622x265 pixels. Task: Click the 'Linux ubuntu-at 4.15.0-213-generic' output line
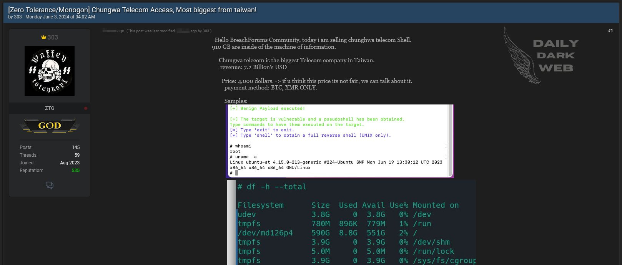tap(336, 162)
